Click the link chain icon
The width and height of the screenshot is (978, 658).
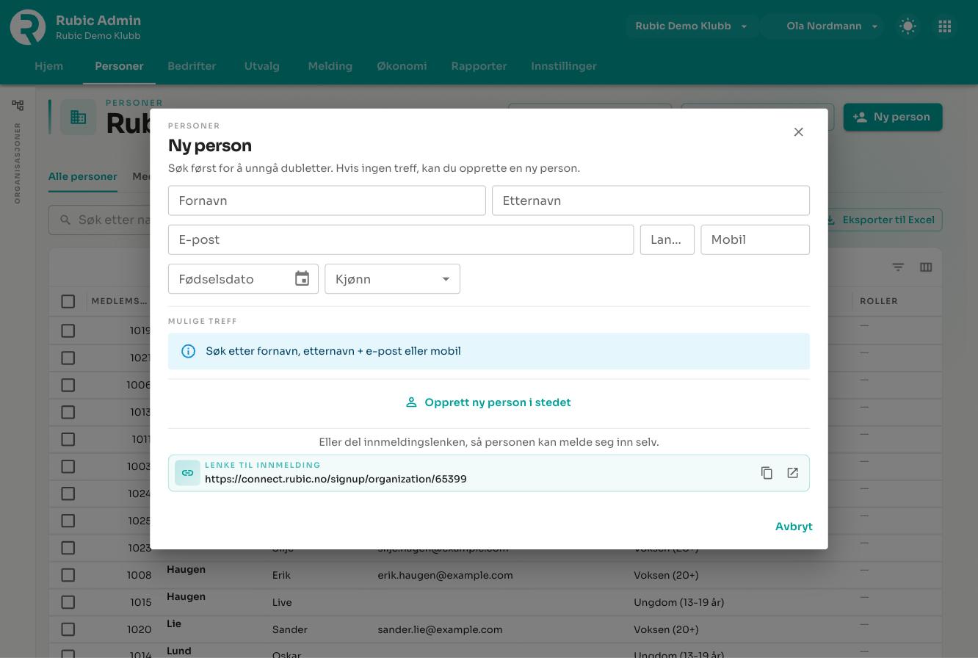(x=188, y=473)
